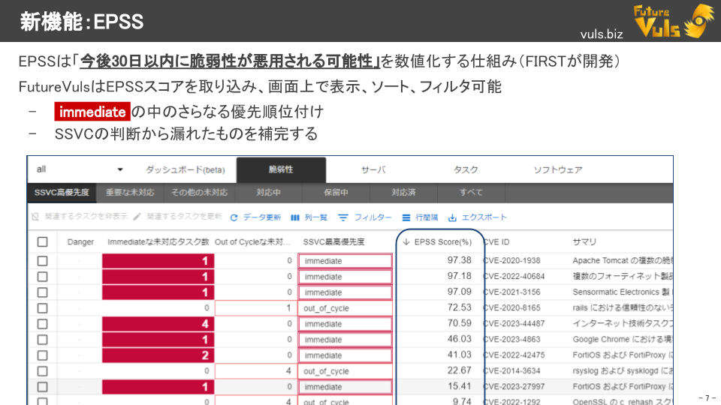This screenshot has height=405, width=721.
Task: Click the FutureVuls logo
Action: (x=674, y=20)
